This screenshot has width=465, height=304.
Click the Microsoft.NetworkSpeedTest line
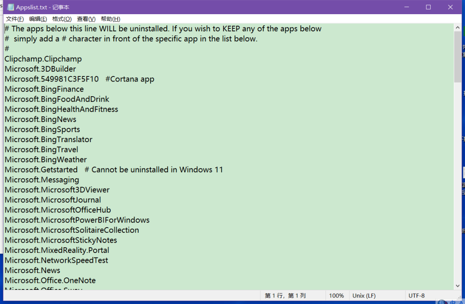[x=56, y=260]
